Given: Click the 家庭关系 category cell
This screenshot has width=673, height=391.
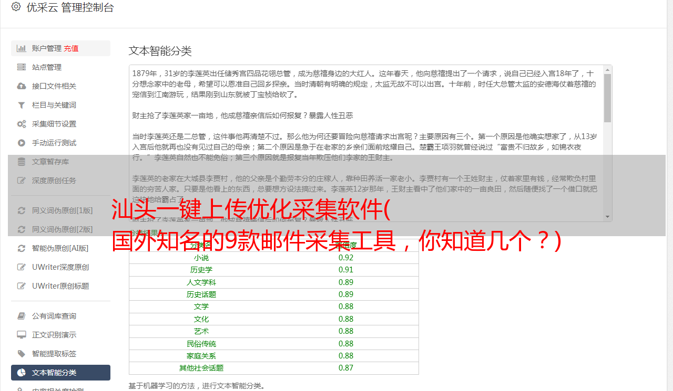Looking at the screenshot, I should pos(201,356).
